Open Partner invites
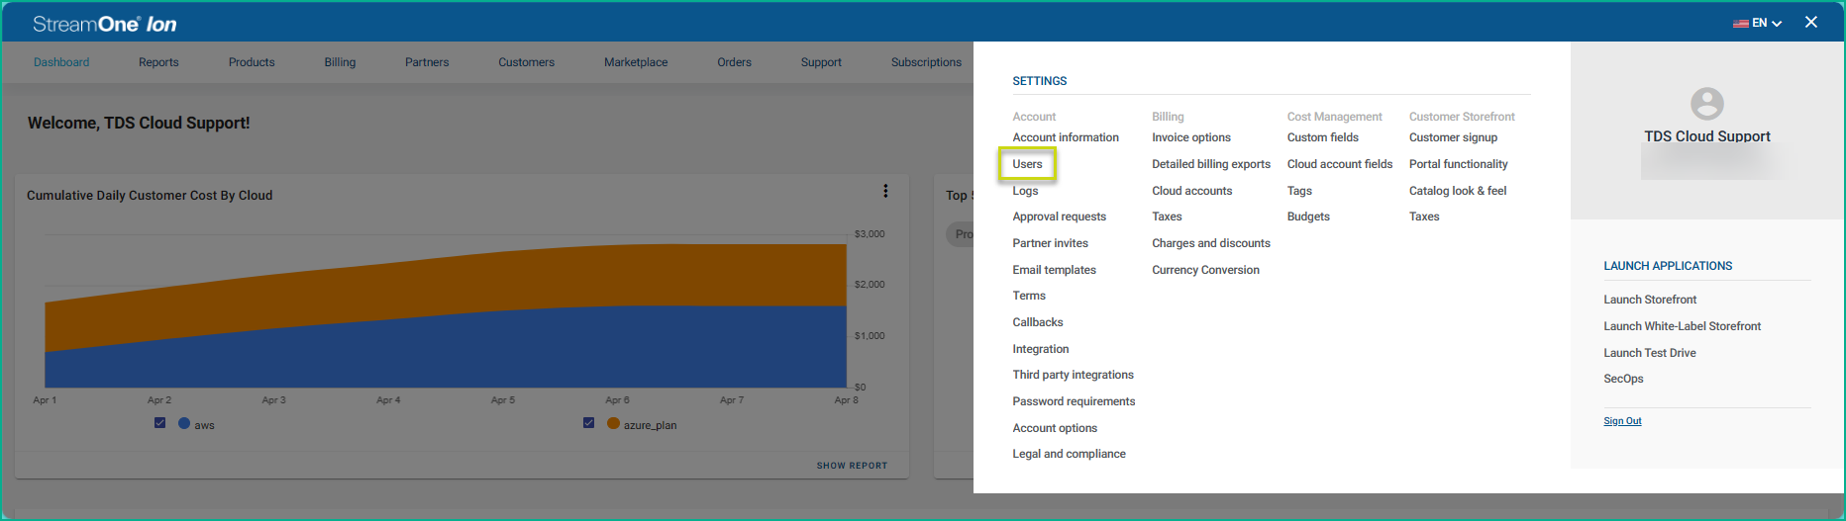The height and width of the screenshot is (521, 1846). coord(1050,243)
